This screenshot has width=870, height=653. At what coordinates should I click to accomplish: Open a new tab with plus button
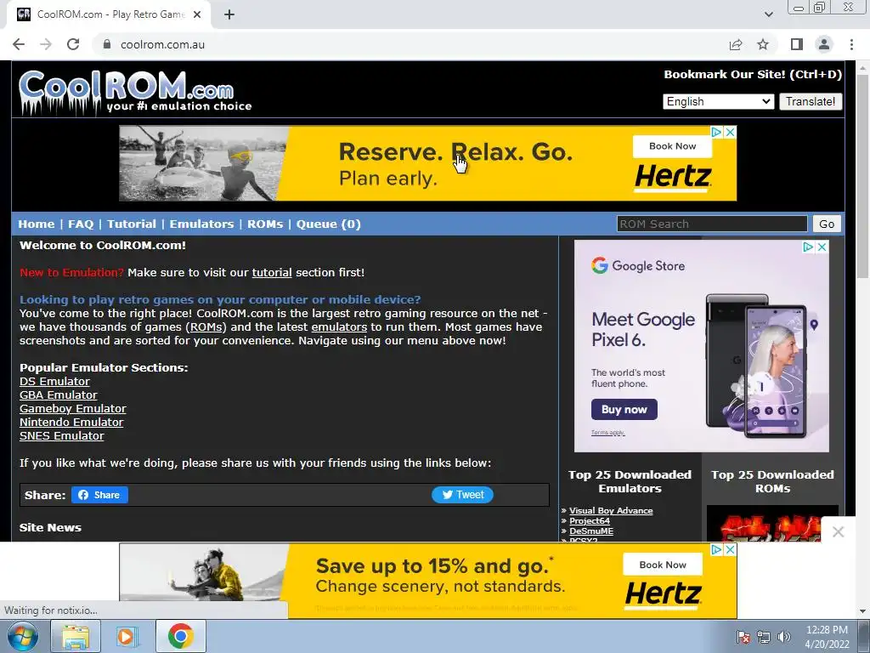click(x=229, y=15)
